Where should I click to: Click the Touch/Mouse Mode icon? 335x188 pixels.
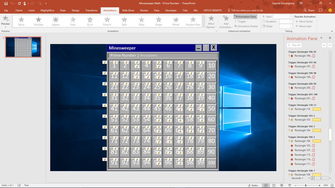coord(25,4)
